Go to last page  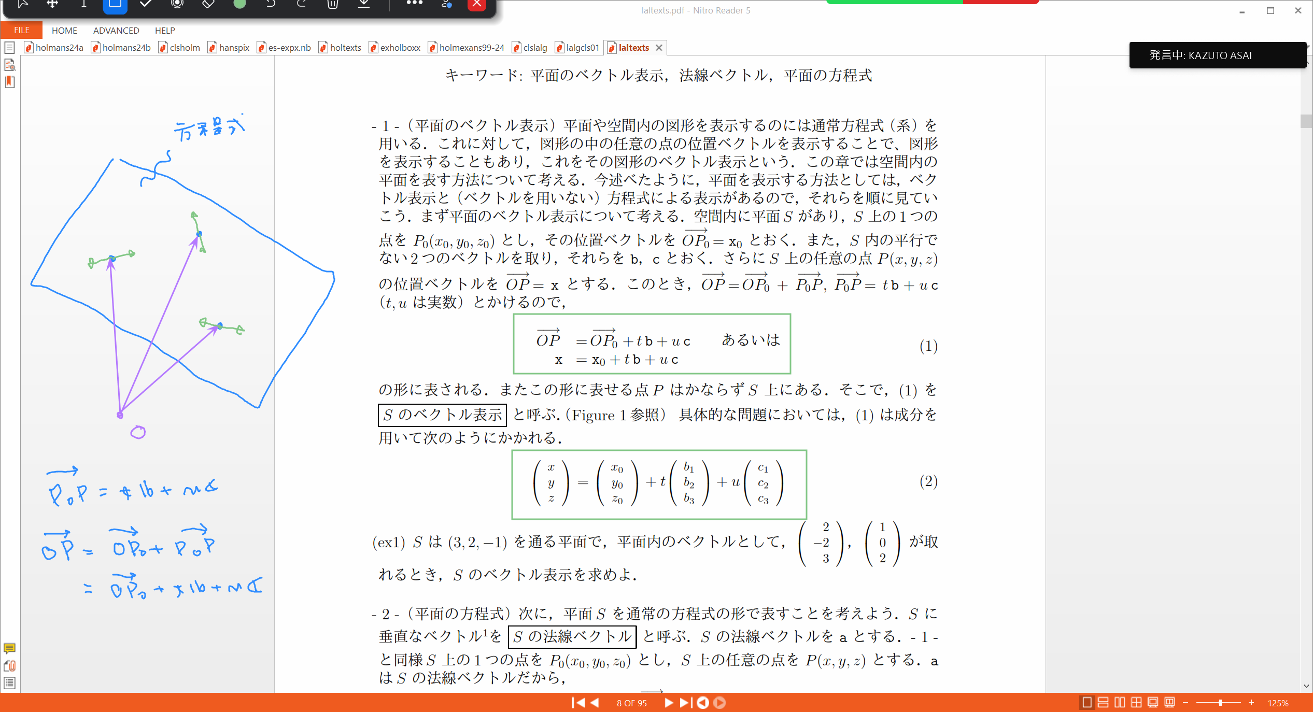[685, 703]
